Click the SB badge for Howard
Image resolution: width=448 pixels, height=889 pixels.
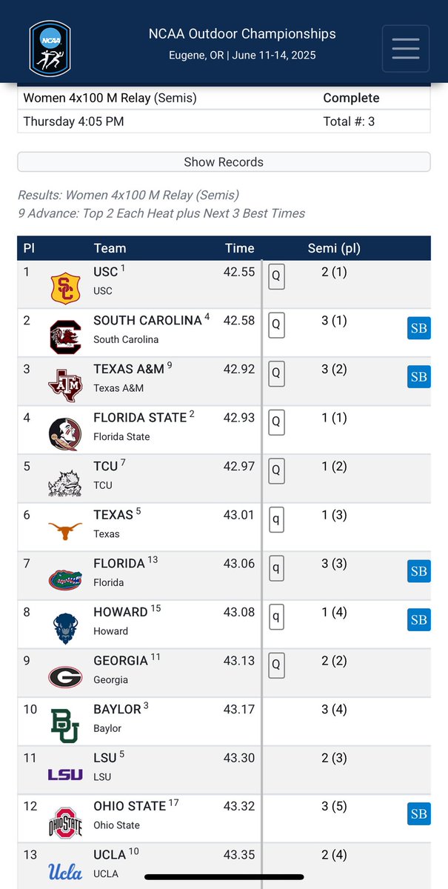click(x=418, y=619)
